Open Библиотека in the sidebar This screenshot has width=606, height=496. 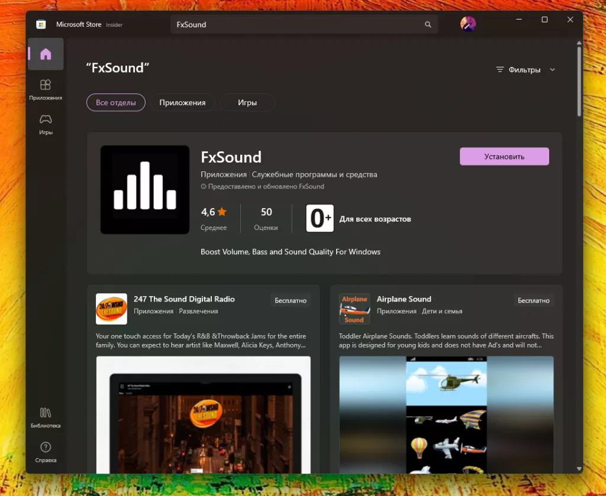(46, 418)
